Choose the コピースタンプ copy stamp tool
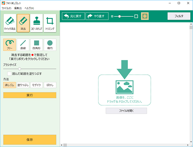The width and height of the screenshot is (193, 147). (36, 23)
